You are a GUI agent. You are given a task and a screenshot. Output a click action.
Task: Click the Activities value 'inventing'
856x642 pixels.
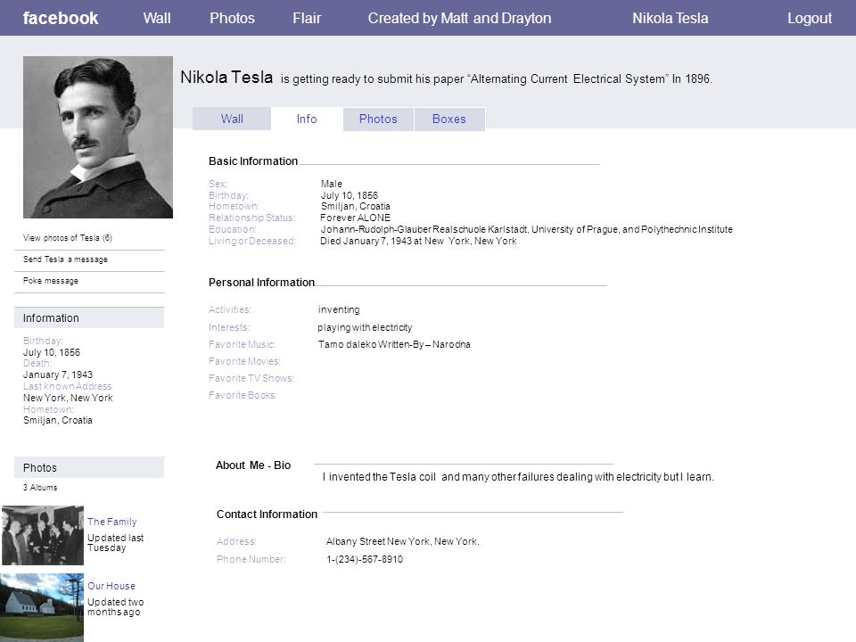pyautogui.click(x=339, y=309)
